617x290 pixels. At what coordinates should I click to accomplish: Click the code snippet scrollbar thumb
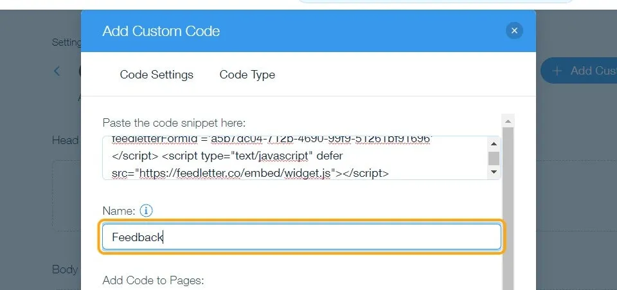click(494, 158)
